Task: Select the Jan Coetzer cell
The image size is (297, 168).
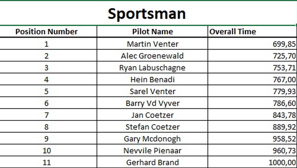Action: 152,115
